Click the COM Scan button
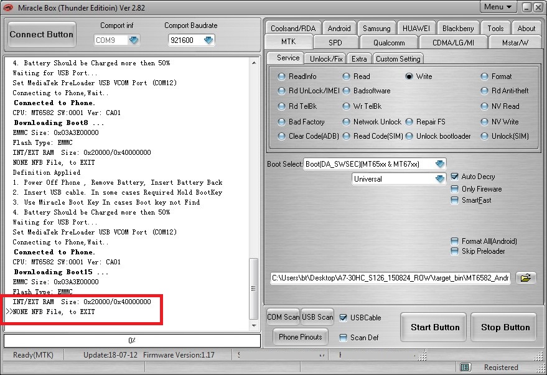This screenshot has width=547, height=375. pyautogui.click(x=283, y=317)
